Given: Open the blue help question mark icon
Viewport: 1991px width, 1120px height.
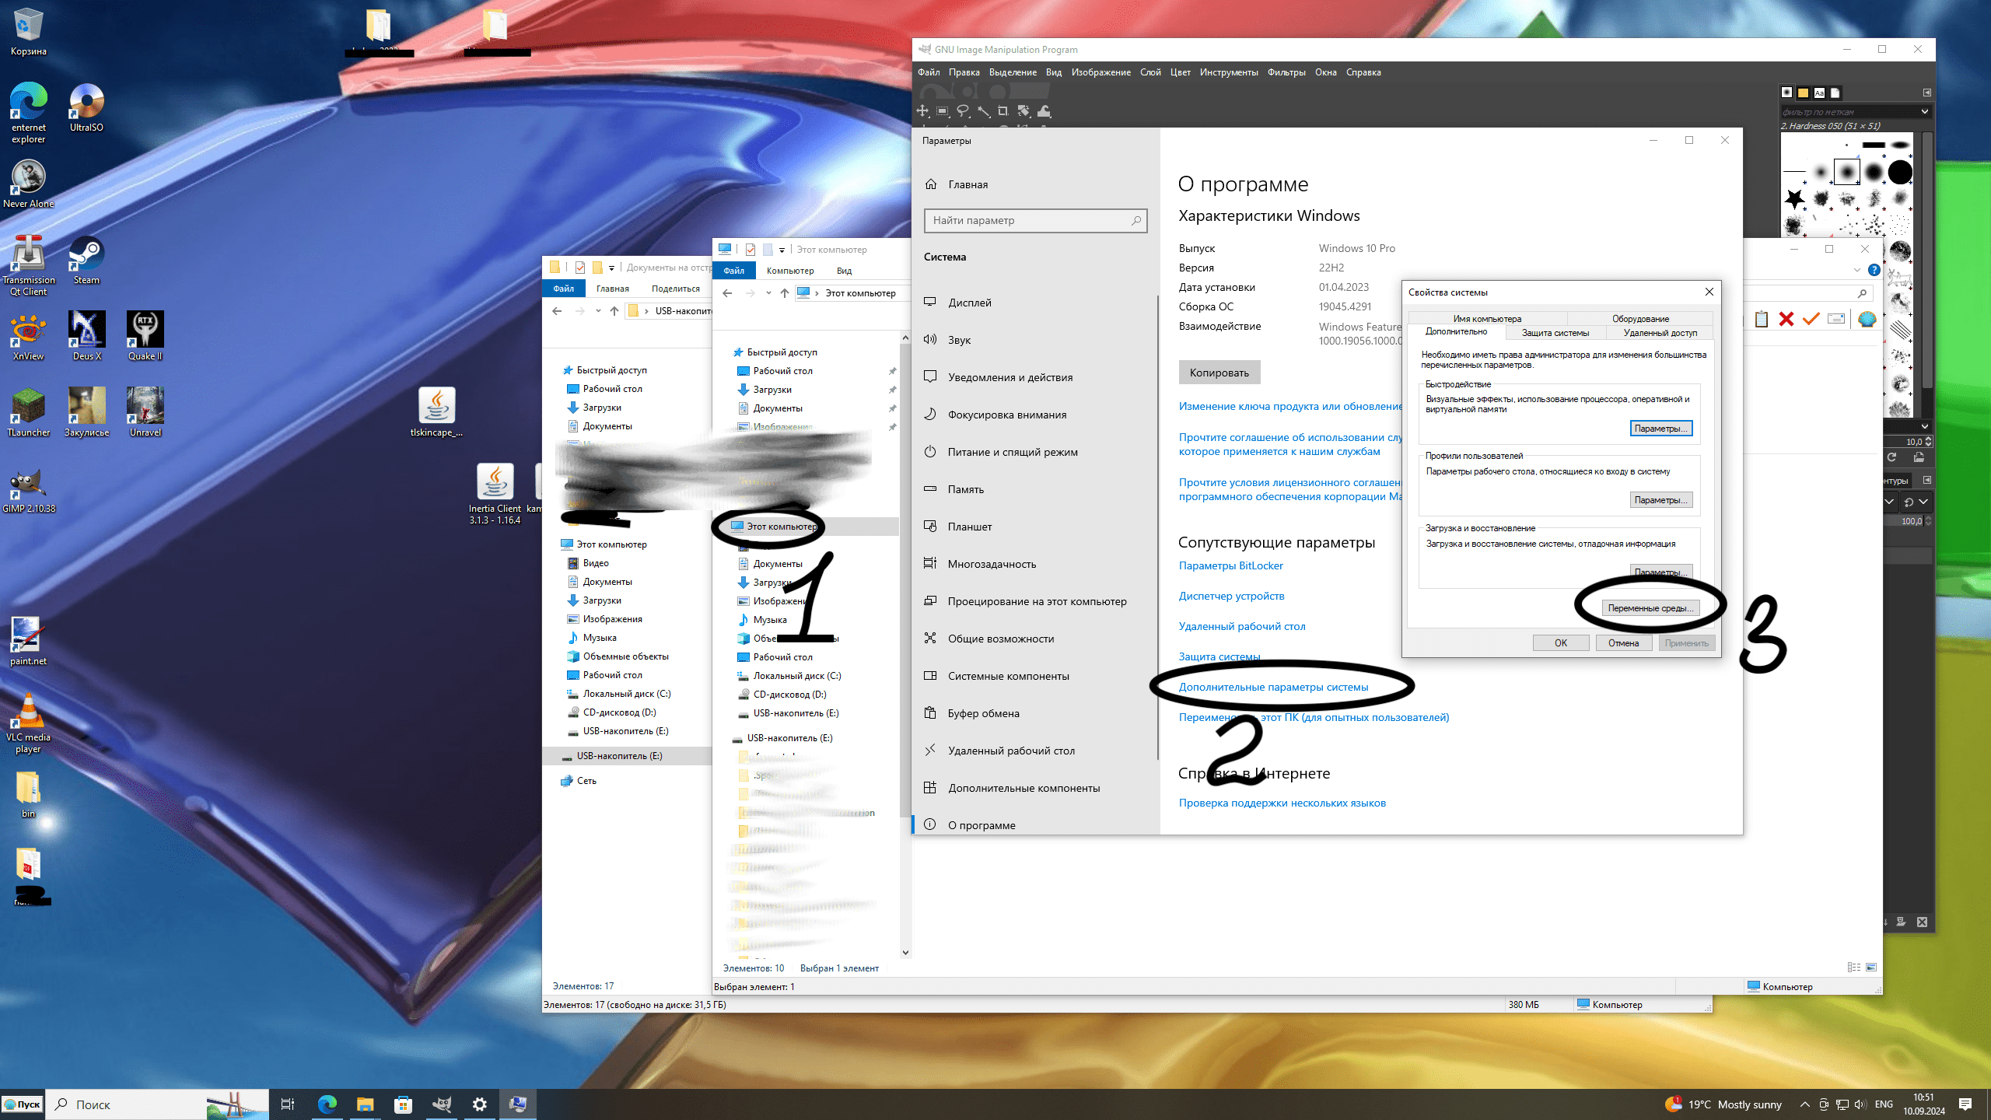Looking at the screenshot, I should [x=1874, y=270].
